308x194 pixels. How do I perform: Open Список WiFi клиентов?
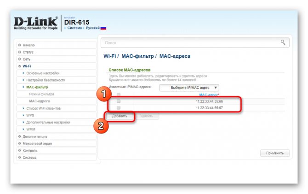[x=57, y=108]
